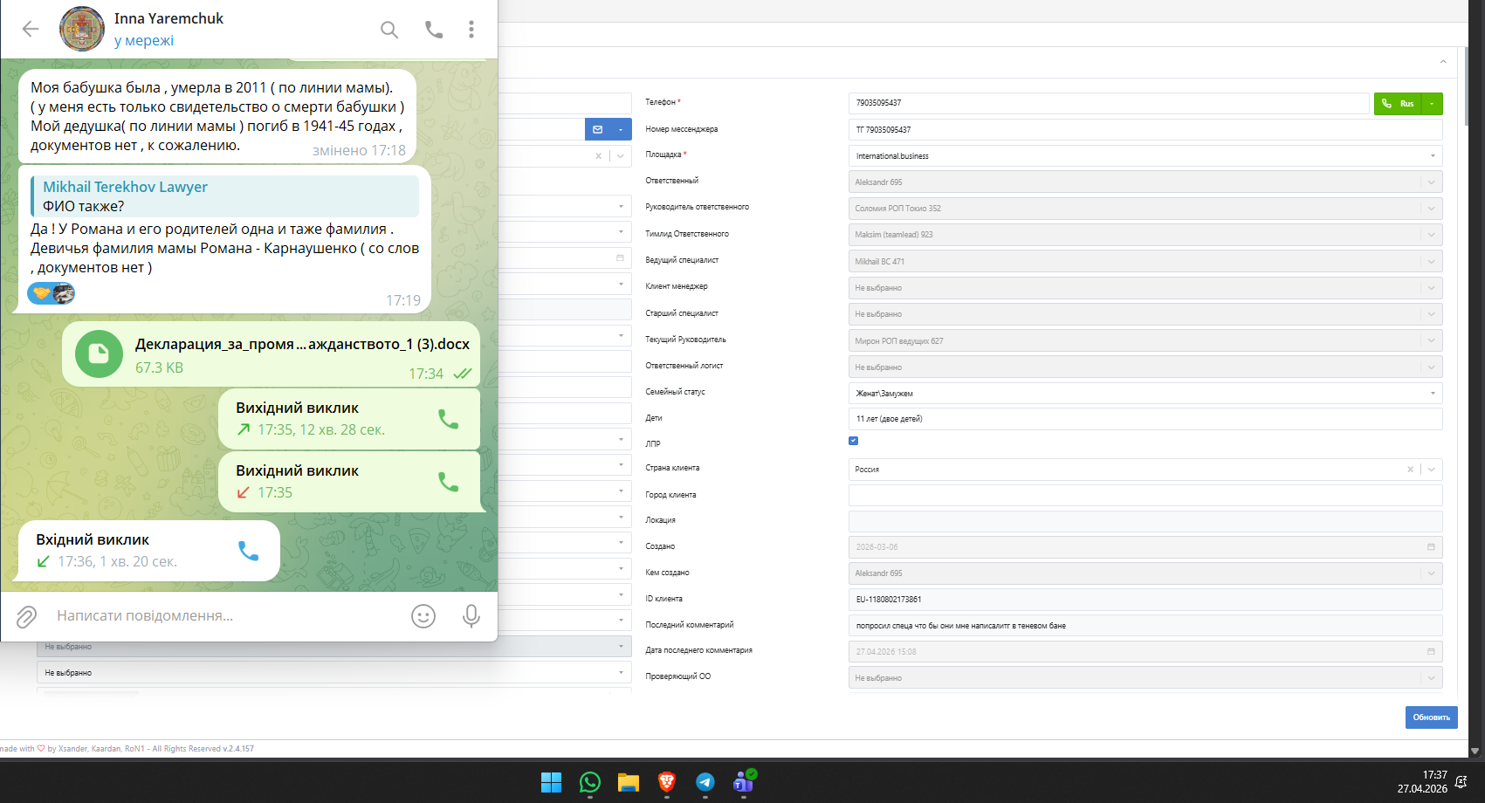Call back from the incoming 17:36 call entry
Image resolution: width=1485 pixels, height=803 pixels.
pos(249,551)
